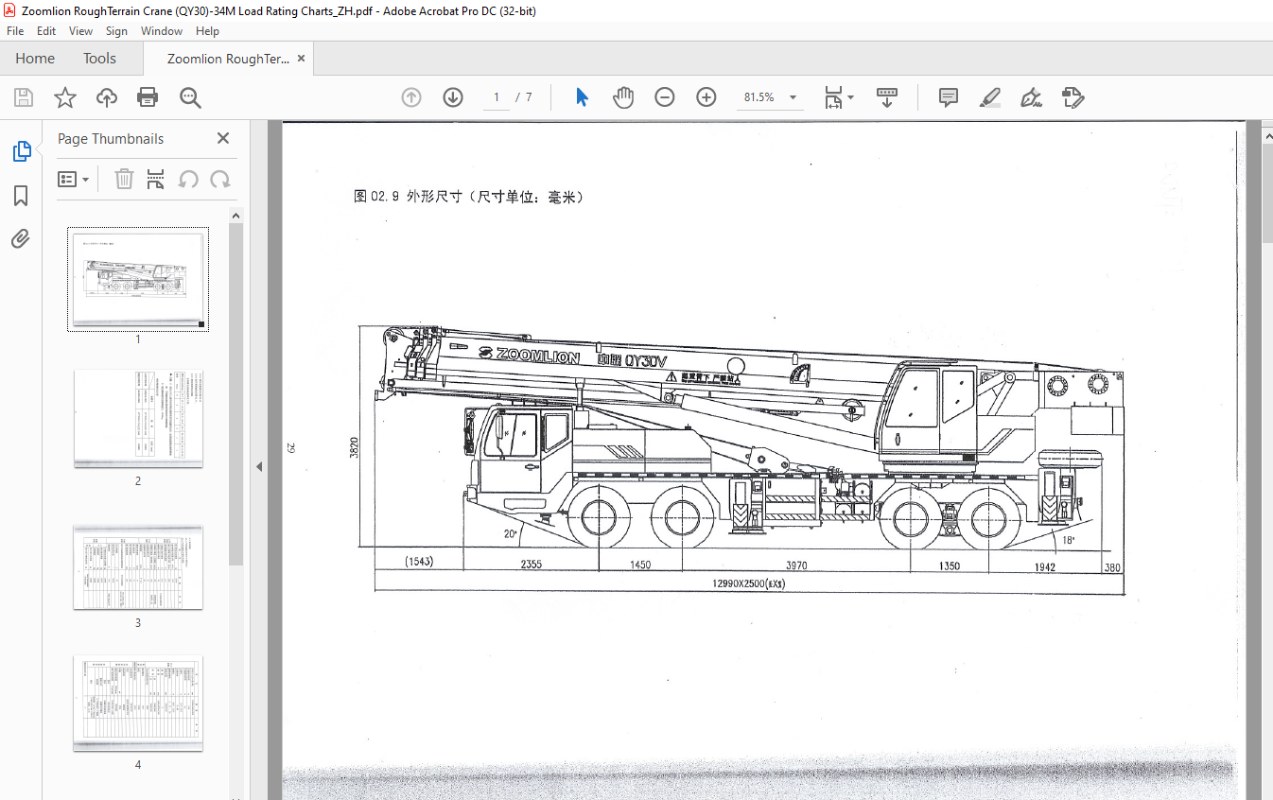Open the Attachments paperclip panel
Viewport: 1273px width, 800px height.
(x=21, y=238)
